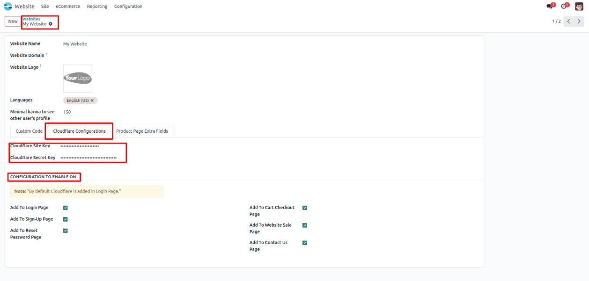589x281 pixels.
Task: Disable Add To Contact Us Page
Action: [x=305, y=243]
